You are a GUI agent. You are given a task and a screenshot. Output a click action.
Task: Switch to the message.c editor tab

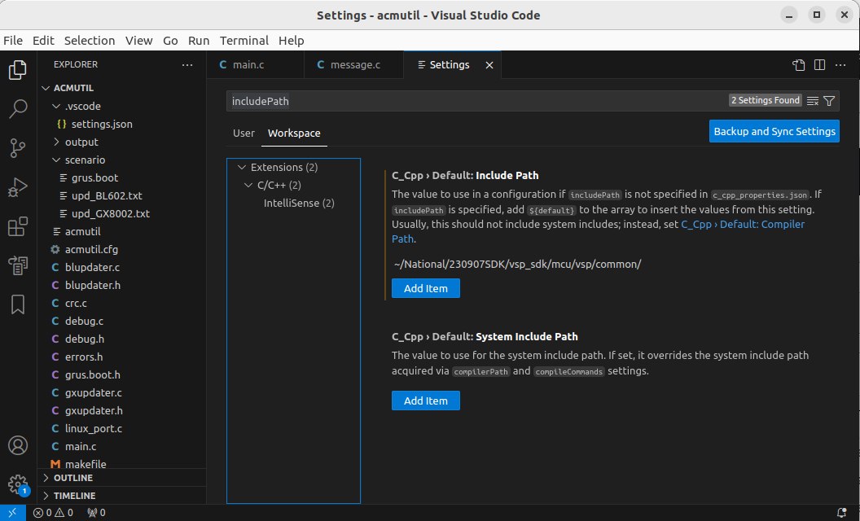(x=353, y=64)
